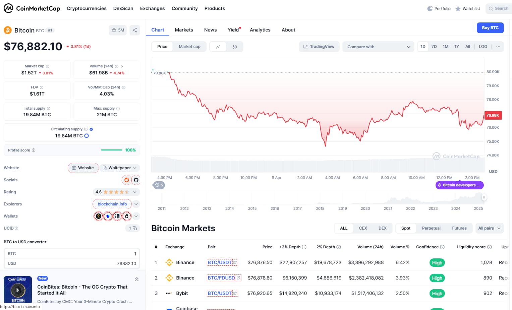Viewport: 512px width, 310px height.
Task: Click the CoinMarketCap logo
Action: [x=32, y=8]
